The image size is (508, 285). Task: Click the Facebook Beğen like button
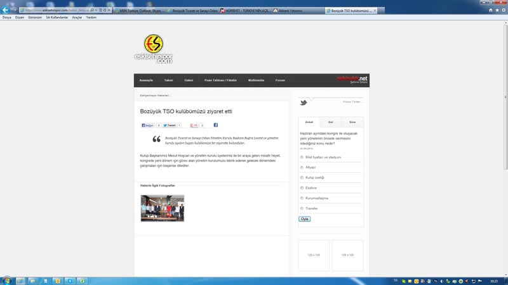click(x=147, y=125)
